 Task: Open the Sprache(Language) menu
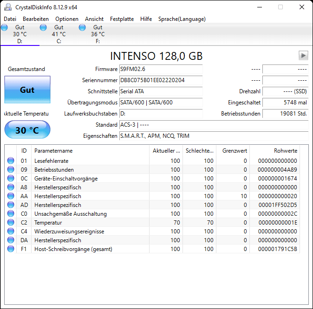pos(182,19)
